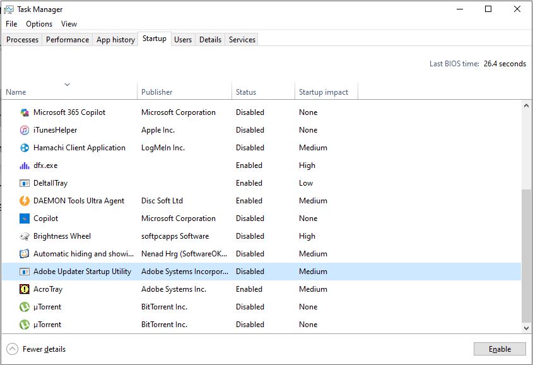Select the dfx.exe name text
This screenshot has width=533, height=365.
click(x=45, y=165)
